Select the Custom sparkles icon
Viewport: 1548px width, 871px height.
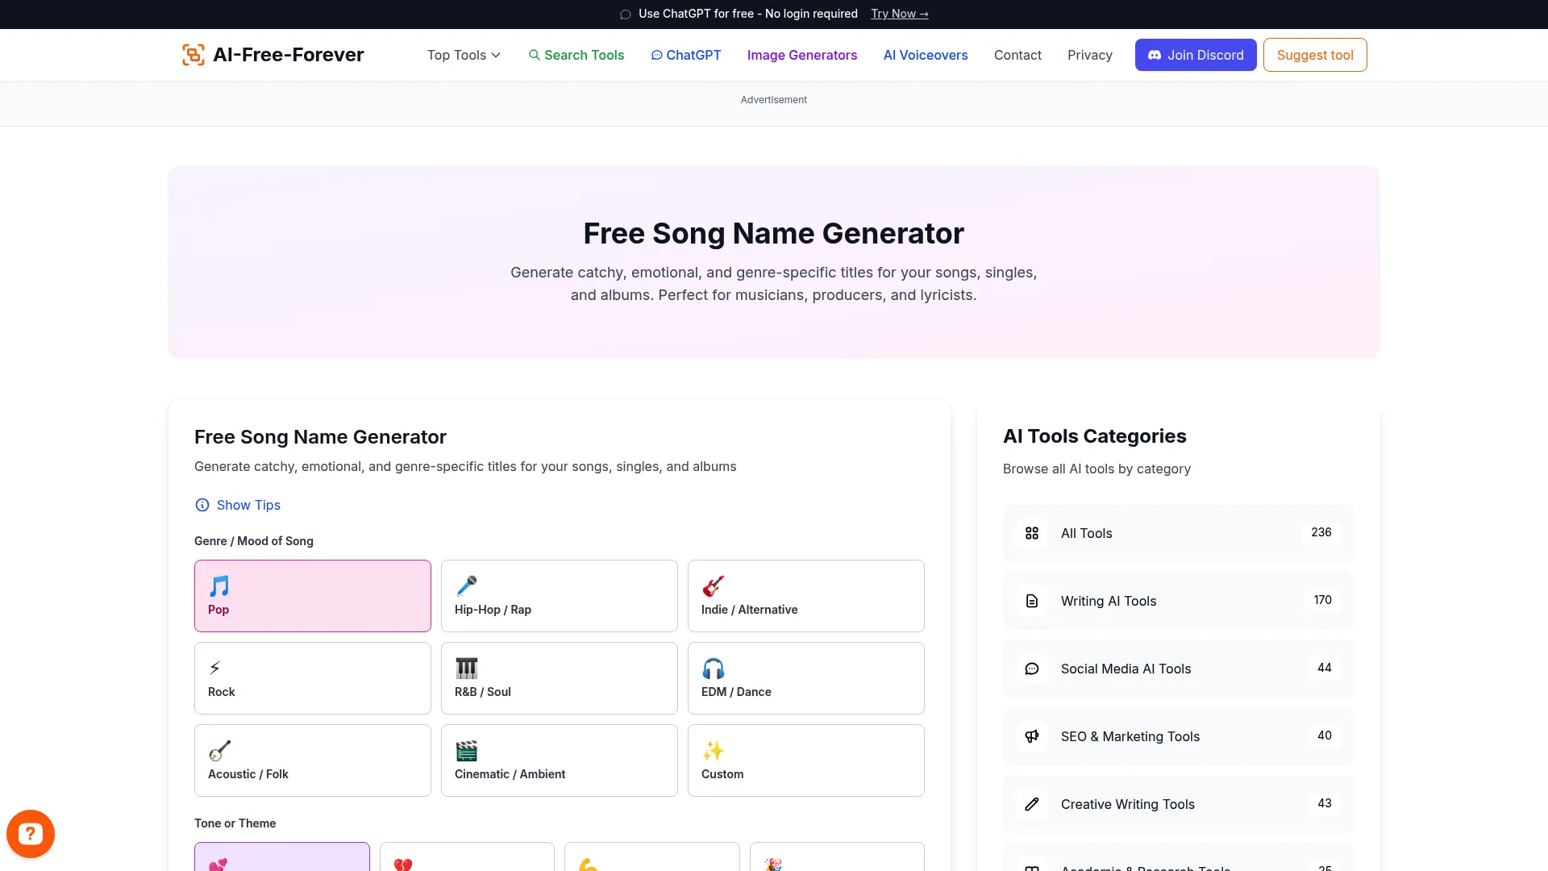(x=713, y=749)
